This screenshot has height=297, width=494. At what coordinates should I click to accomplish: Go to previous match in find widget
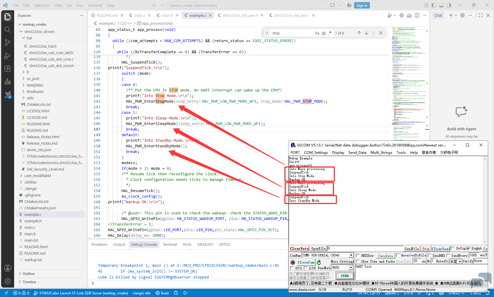(359, 33)
